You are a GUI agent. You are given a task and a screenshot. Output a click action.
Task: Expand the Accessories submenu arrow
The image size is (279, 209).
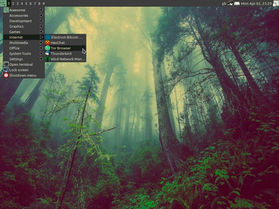coord(42,15)
